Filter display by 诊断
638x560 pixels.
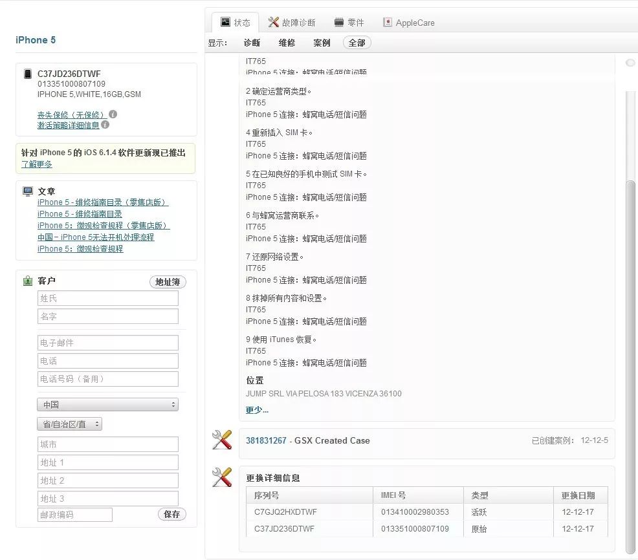click(252, 43)
